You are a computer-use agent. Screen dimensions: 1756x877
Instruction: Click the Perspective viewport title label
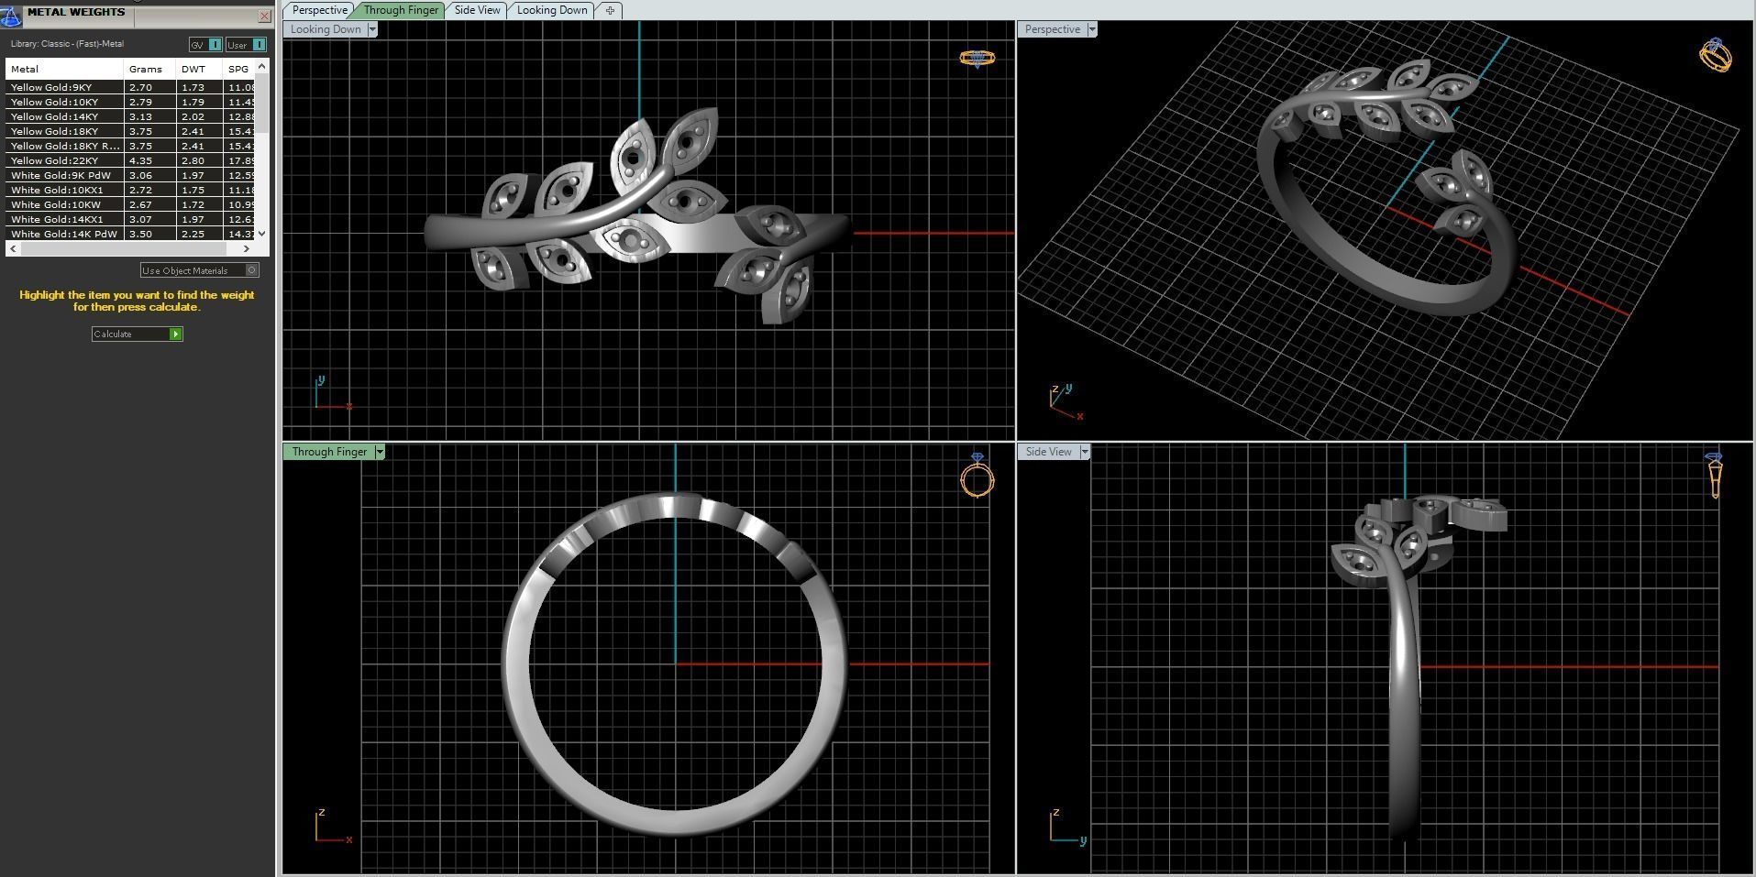[x=1052, y=29]
